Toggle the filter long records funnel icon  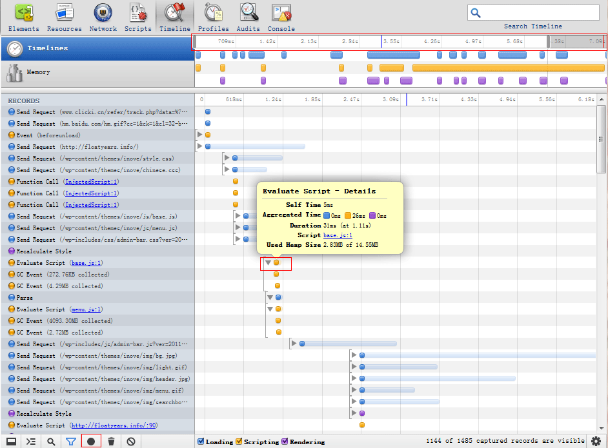coord(70,442)
